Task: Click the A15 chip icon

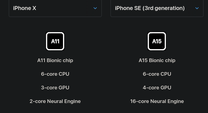Action: click(x=157, y=41)
